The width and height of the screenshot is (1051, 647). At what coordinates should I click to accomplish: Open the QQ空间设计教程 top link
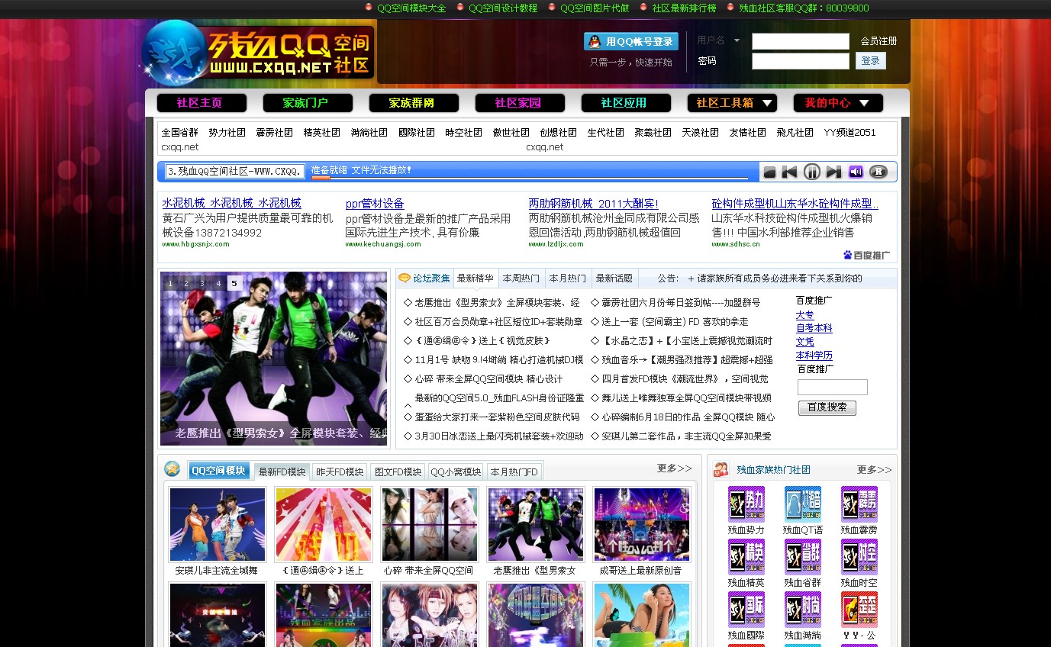503,8
